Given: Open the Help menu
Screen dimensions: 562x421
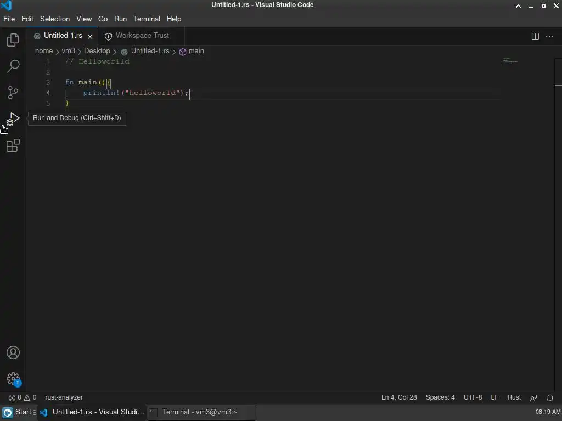Looking at the screenshot, I should (174, 19).
